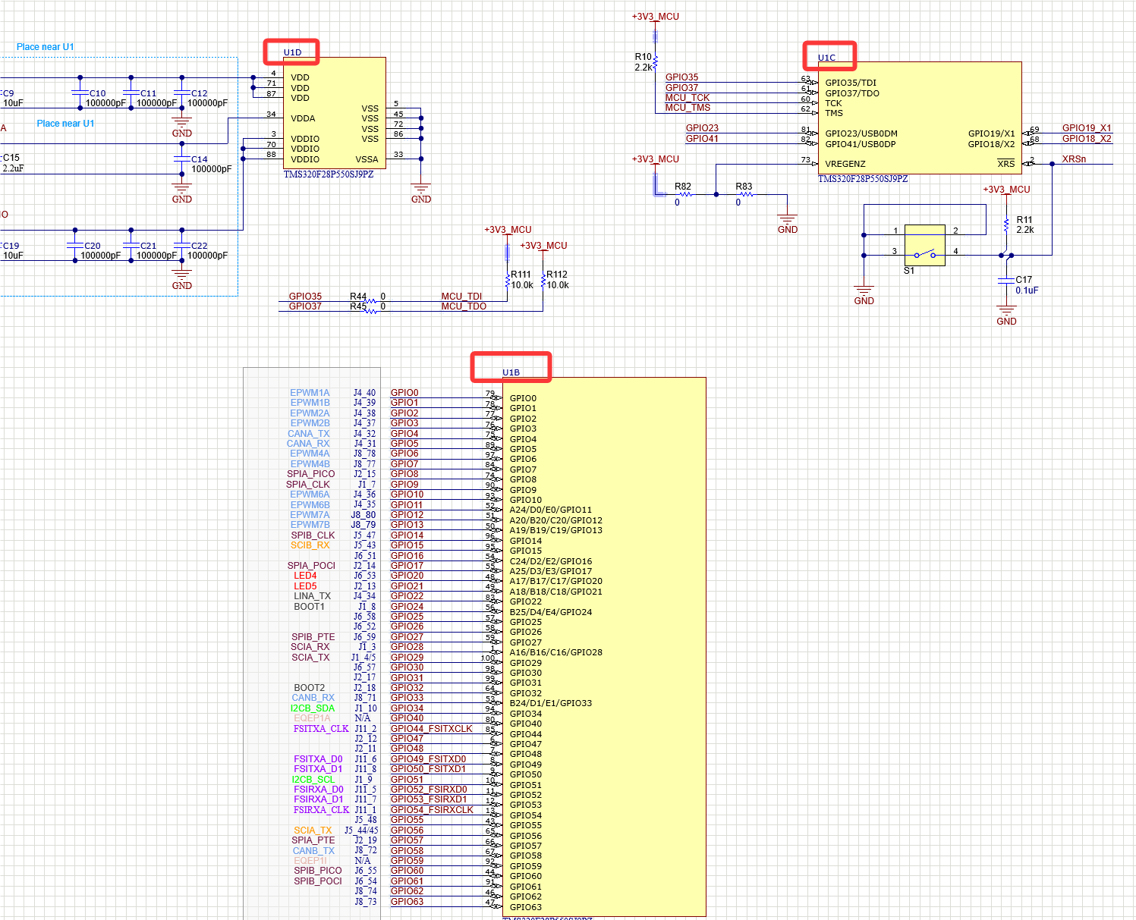Click the R82 resistor label
This screenshot has height=920, width=1136.
click(x=683, y=187)
